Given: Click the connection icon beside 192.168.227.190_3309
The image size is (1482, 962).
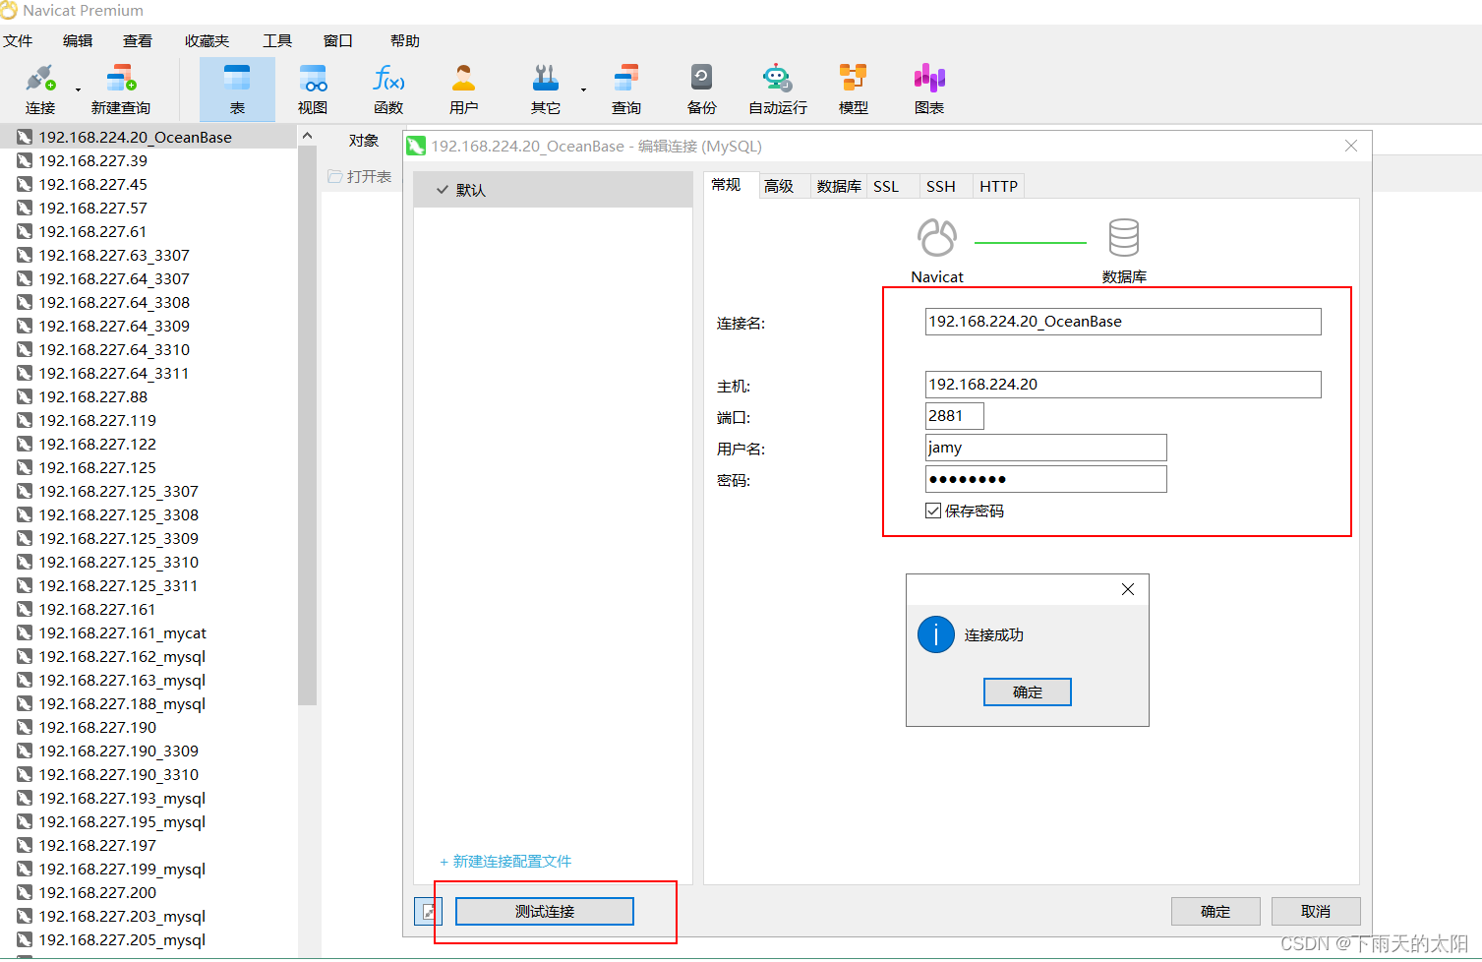Looking at the screenshot, I should (x=25, y=751).
